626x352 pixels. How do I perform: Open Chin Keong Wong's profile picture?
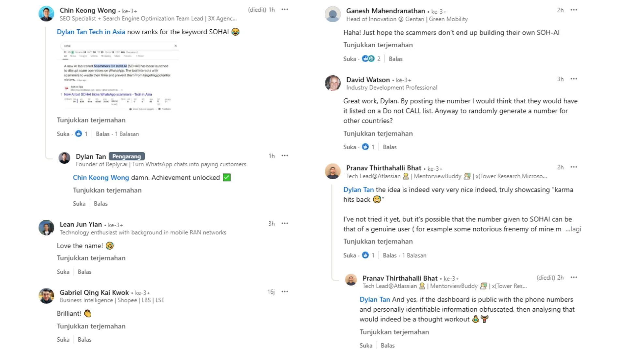46,14
